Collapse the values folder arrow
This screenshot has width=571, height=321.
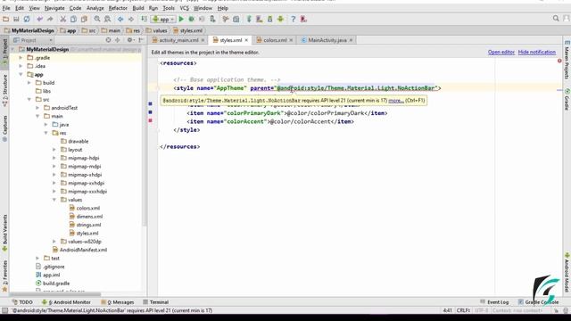54,200
